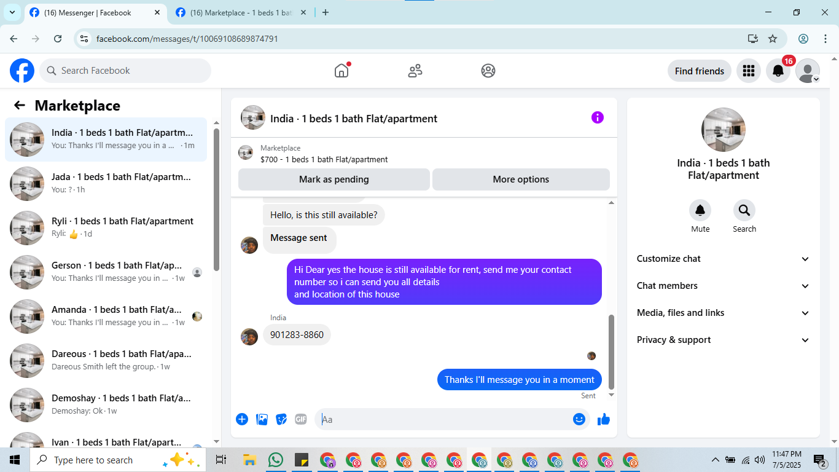Open Chrome three-dot menu

pos(825,39)
